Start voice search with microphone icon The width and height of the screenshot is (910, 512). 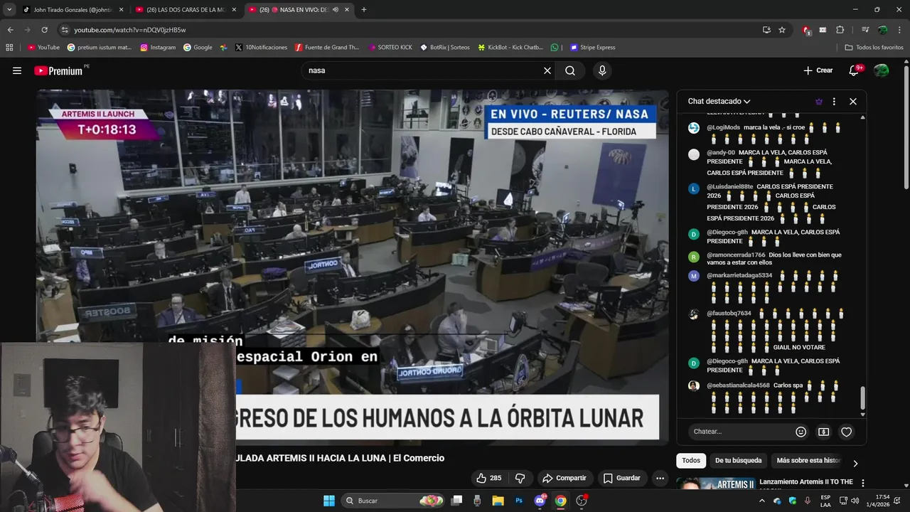click(x=602, y=70)
